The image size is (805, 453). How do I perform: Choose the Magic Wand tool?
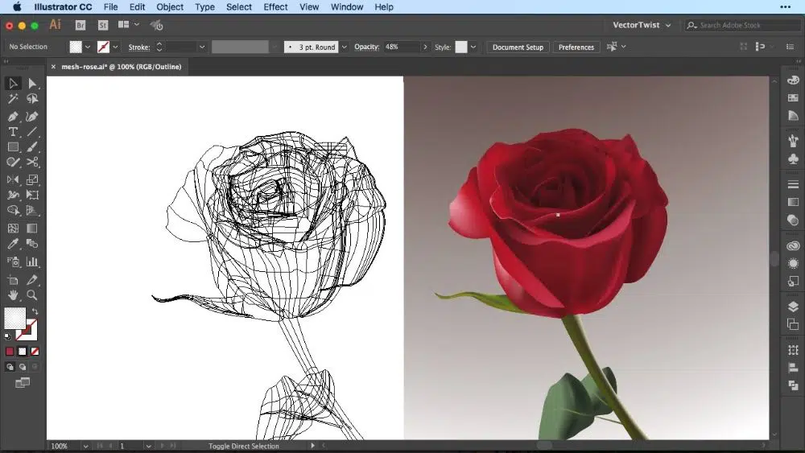[x=13, y=99]
